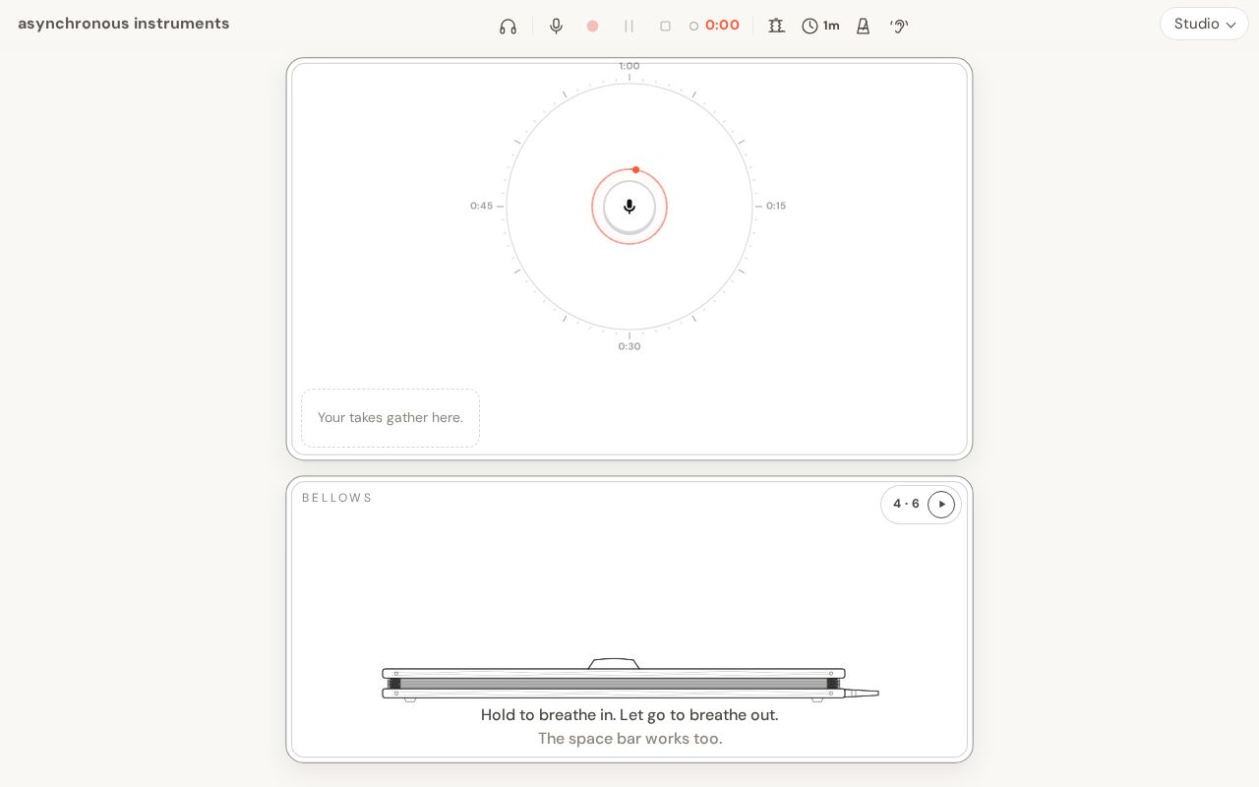This screenshot has width=1259, height=787.
Task: Click the BELLOWS panel label
Action: (337, 498)
